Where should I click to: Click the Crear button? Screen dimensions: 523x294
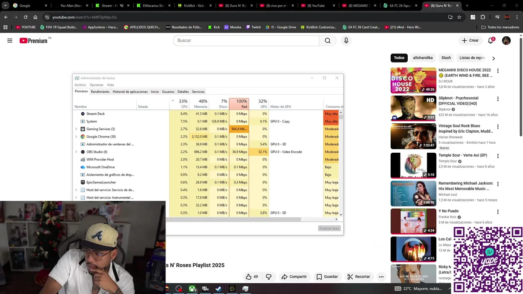pos(470,40)
